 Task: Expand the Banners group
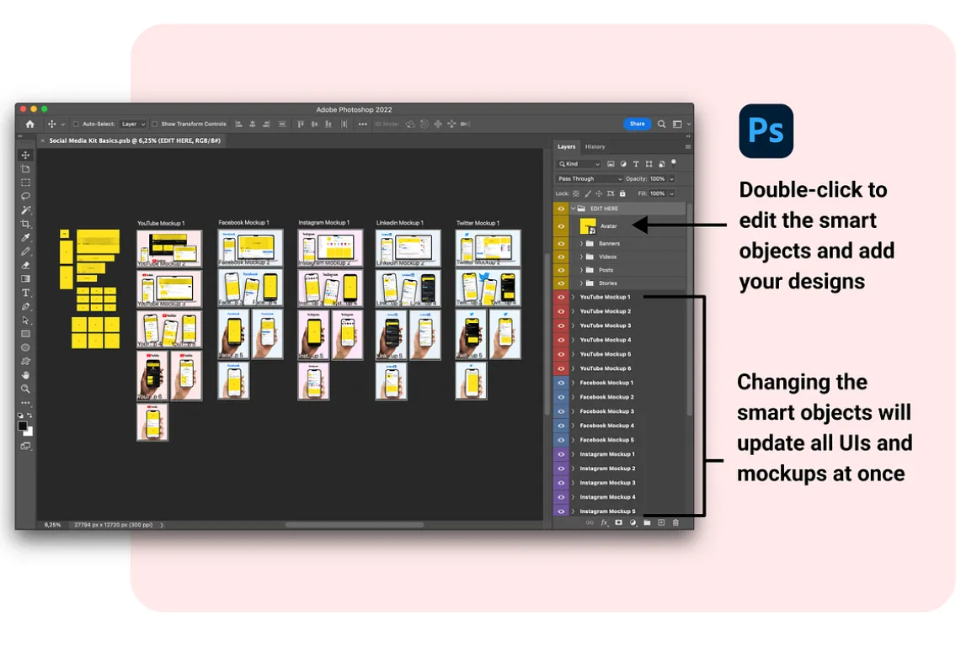(x=581, y=243)
